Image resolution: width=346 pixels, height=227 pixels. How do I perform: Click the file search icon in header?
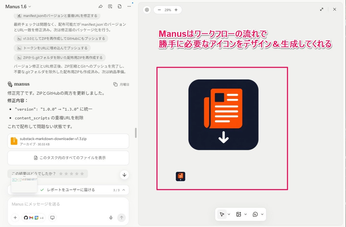tap(120, 6)
